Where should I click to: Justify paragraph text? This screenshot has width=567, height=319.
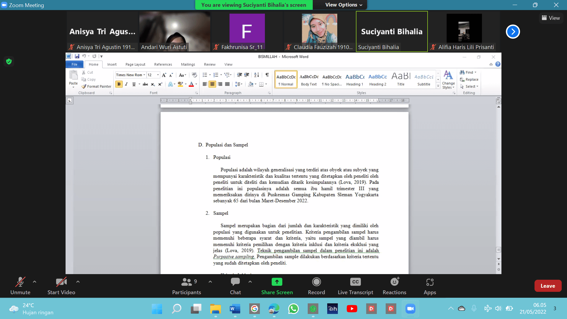point(227,84)
